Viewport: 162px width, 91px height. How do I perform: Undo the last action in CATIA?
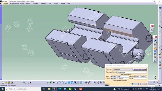click(x=24, y=83)
